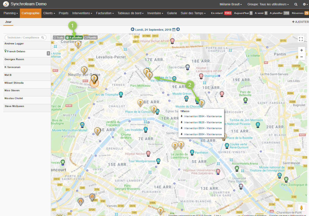Select technician Steve McQueen
The image size is (309, 216).
pos(27,108)
